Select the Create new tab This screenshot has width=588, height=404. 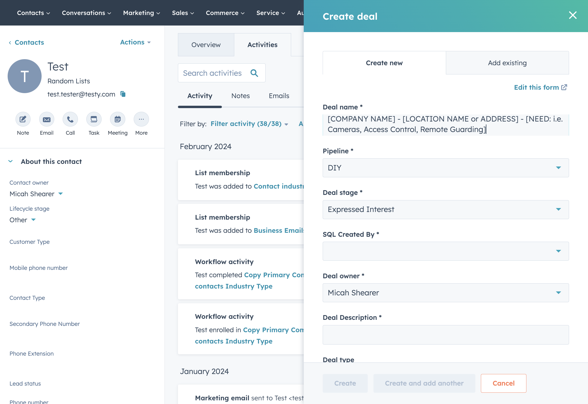[384, 63]
